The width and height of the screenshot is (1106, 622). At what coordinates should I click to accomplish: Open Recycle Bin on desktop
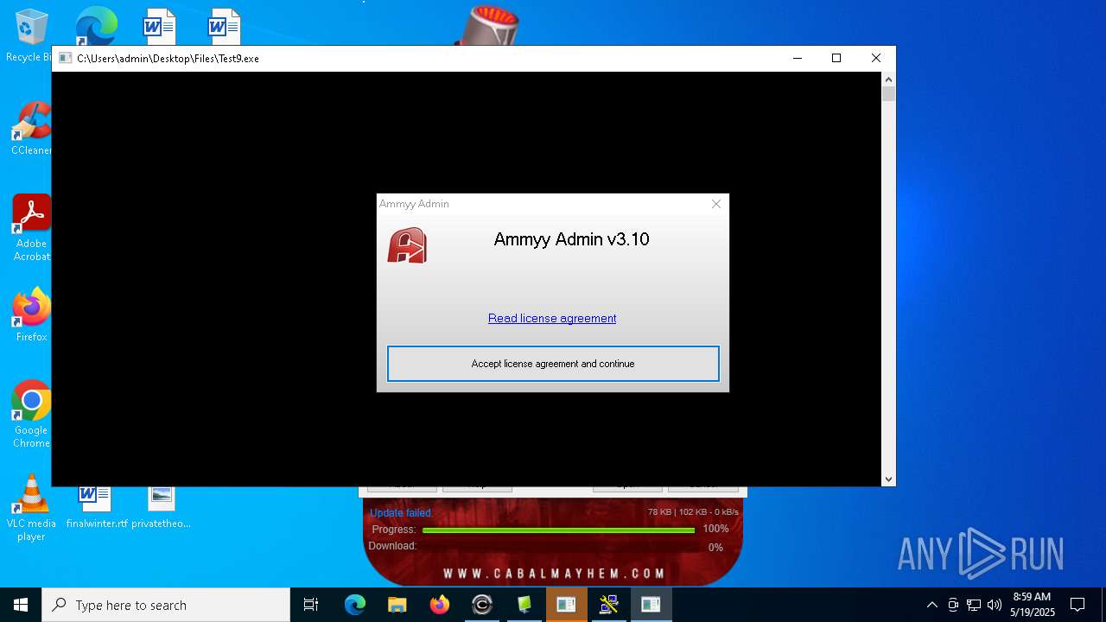[31, 36]
